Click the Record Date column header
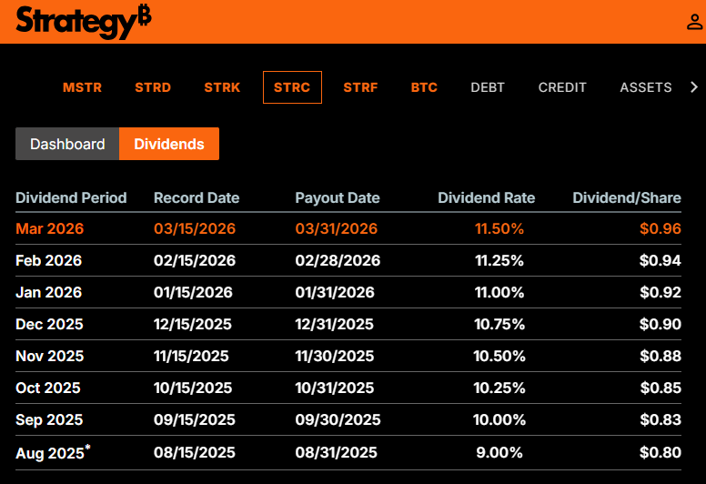Screen dimensions: 706x484 (197, 197)
